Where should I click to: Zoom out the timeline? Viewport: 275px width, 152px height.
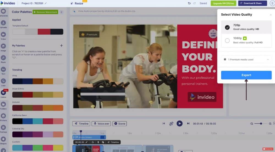pos(252,124)
